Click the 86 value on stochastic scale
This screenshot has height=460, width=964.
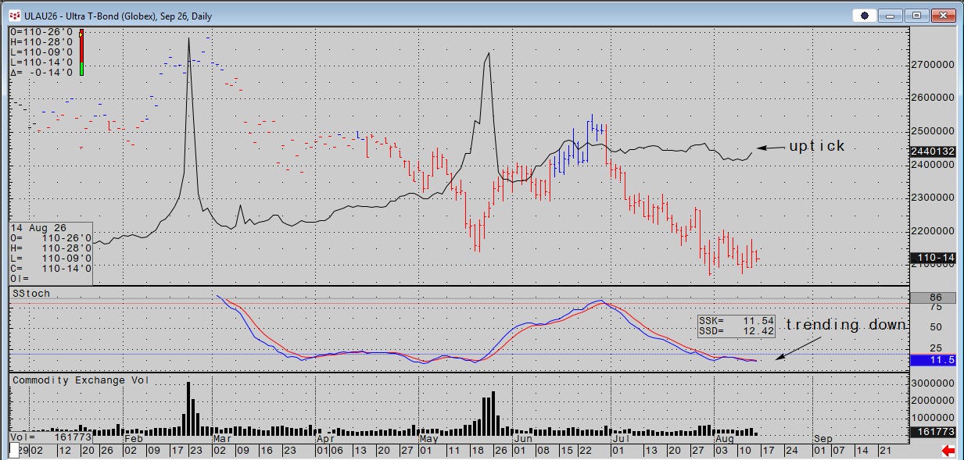coord(933,298)
